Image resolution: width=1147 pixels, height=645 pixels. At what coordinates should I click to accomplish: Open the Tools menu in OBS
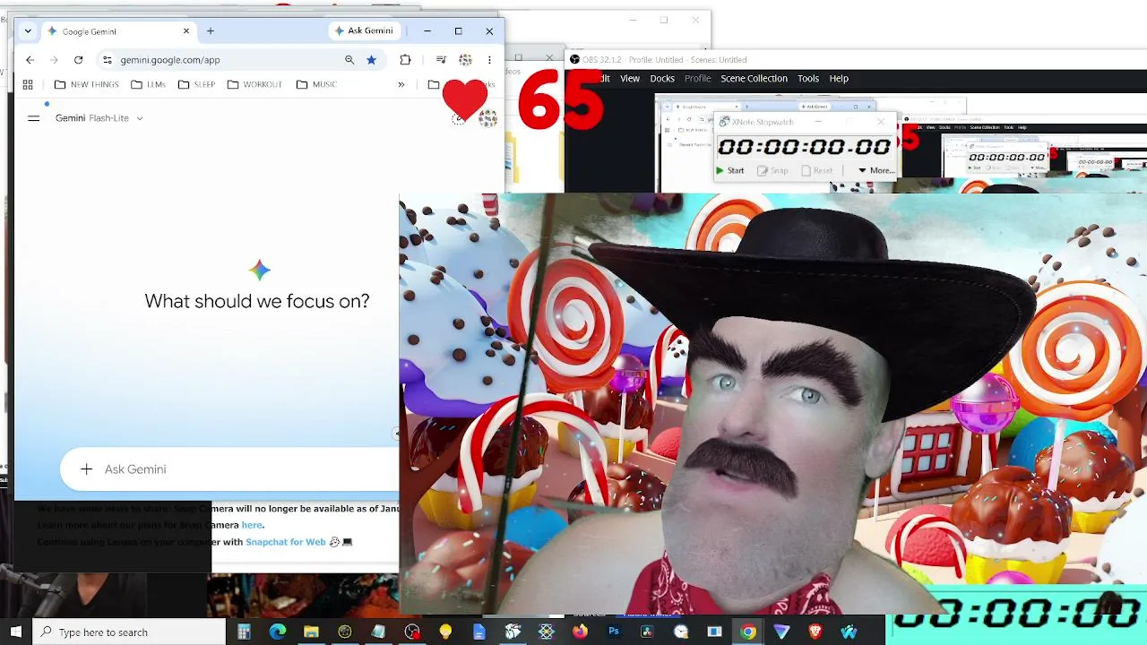[808, 79]
